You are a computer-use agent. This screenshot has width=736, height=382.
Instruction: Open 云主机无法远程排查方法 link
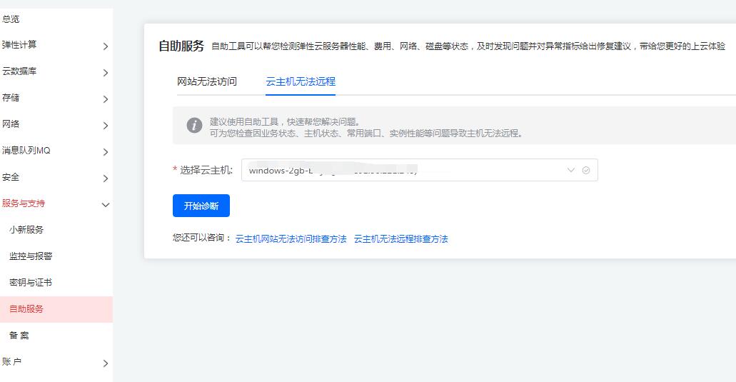(x=401, y=239)
